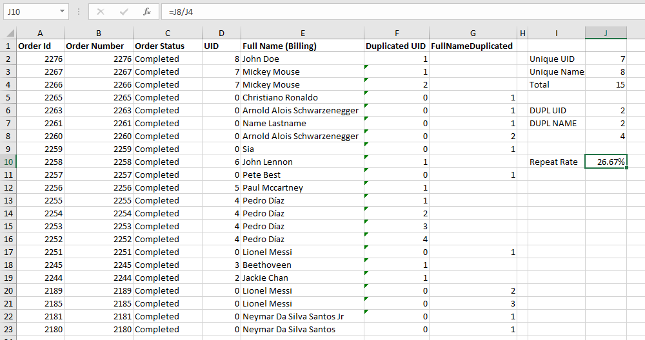Image resolution: width=645 pixels, height=340 pixels.
Task: Click Duplicated UID value 4 in row 16
Action: coord(397,239)
